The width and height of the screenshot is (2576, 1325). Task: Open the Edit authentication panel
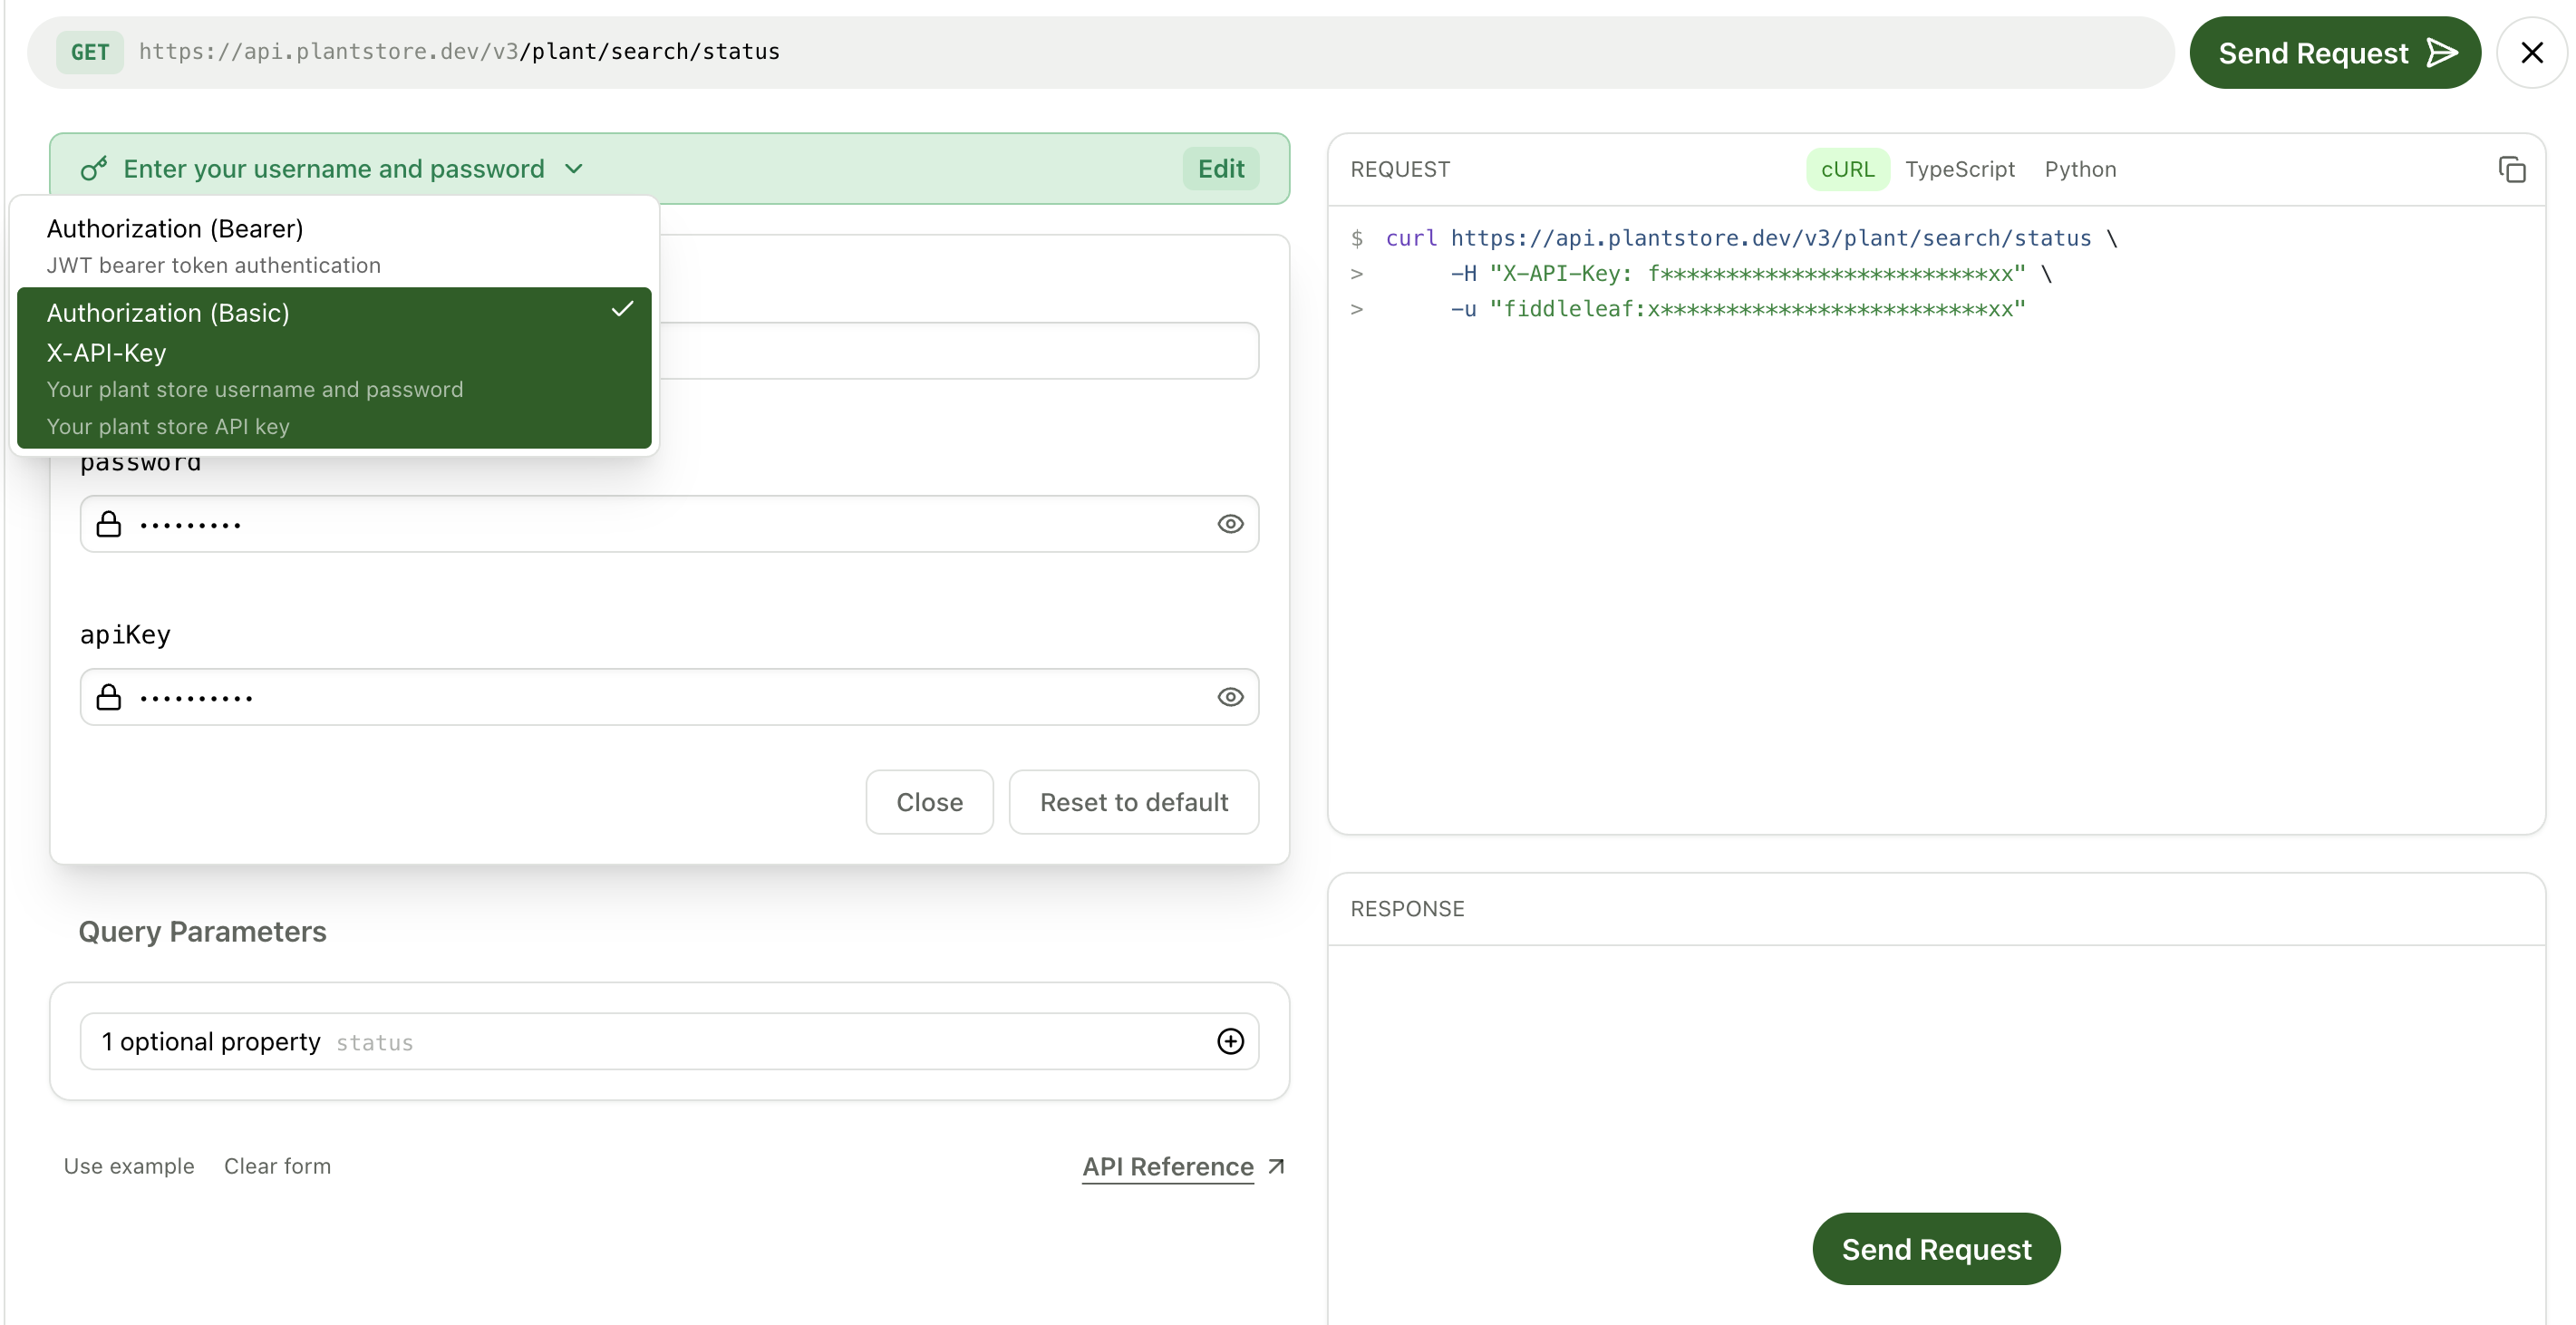click(x=1220, y=168)
